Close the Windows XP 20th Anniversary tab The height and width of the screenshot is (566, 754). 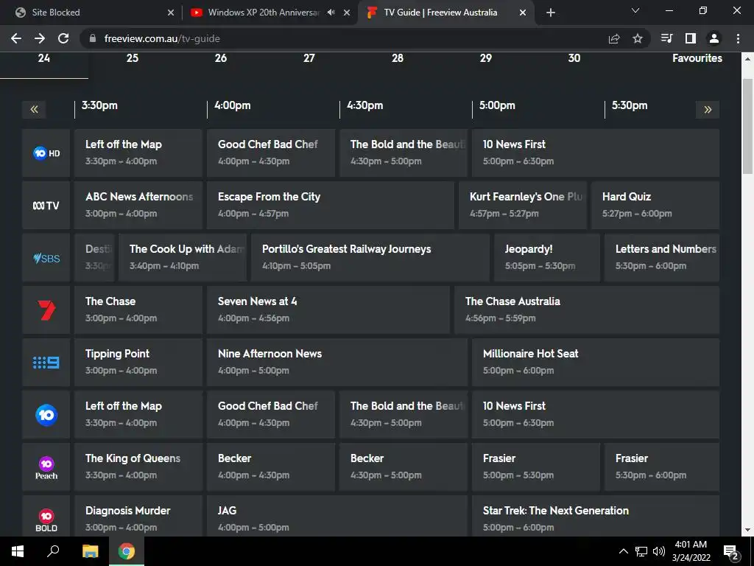click(347, 13)
